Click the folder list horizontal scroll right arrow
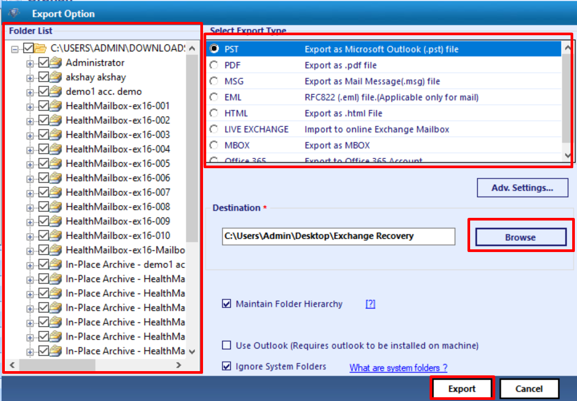This screenshot has height=401, width=577. (x=179, y=365)
